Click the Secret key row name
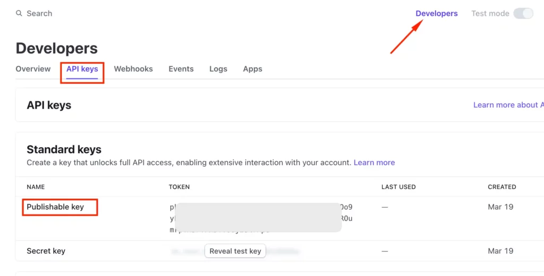544x276 pixels. tap(46, 251)
